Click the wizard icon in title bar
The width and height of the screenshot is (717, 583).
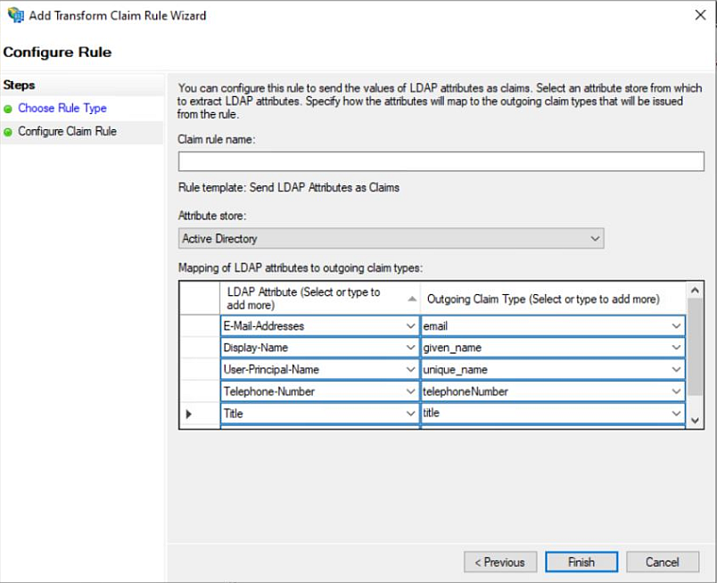click(15, 15)
